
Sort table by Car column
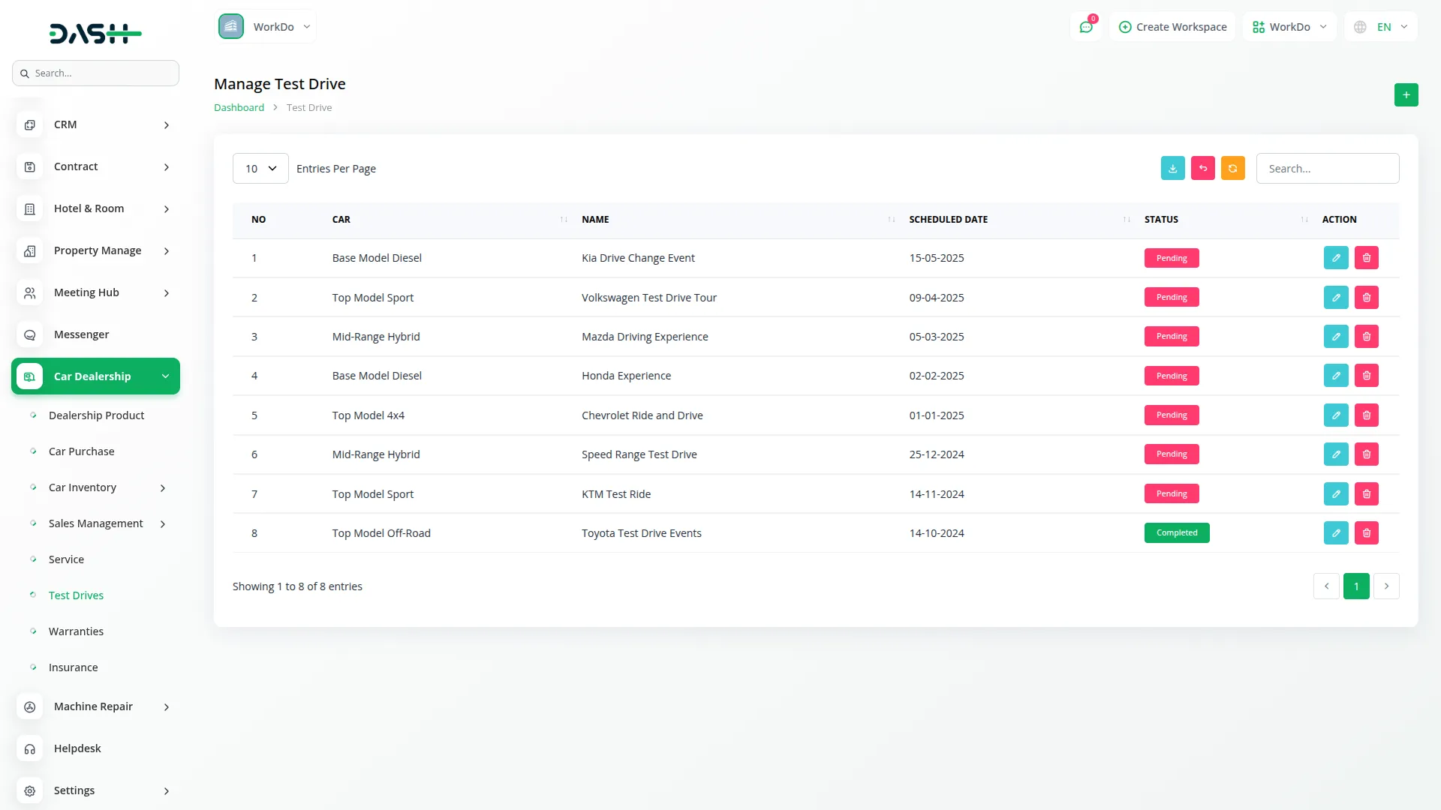[x=341, y=220]
